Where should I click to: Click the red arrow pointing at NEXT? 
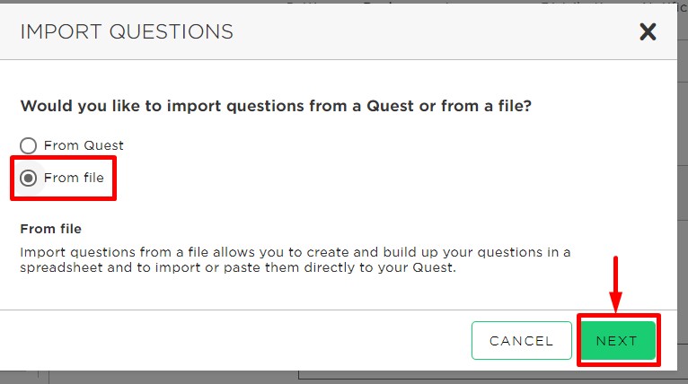[615, 284]
